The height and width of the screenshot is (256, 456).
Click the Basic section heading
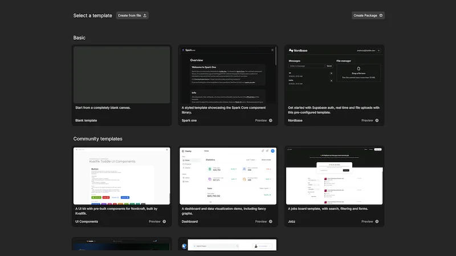(79, 38)
